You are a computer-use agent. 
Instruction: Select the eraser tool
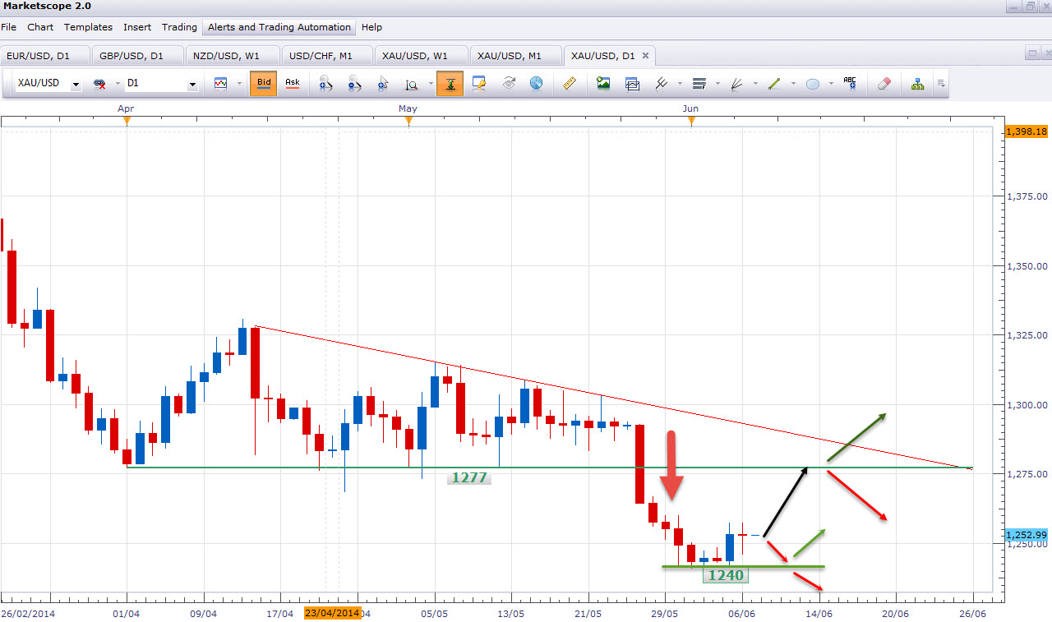[x=884, y=83]
